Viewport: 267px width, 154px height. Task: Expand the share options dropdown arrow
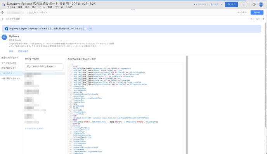221,4
